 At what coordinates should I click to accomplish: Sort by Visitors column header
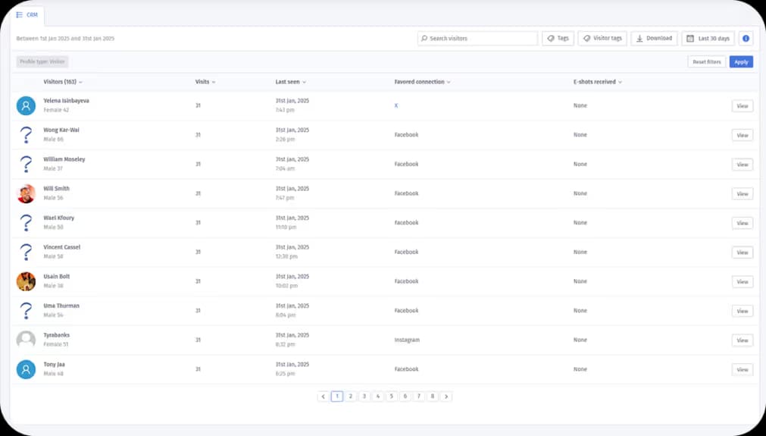pyautogui.click(x=63, y=82)
